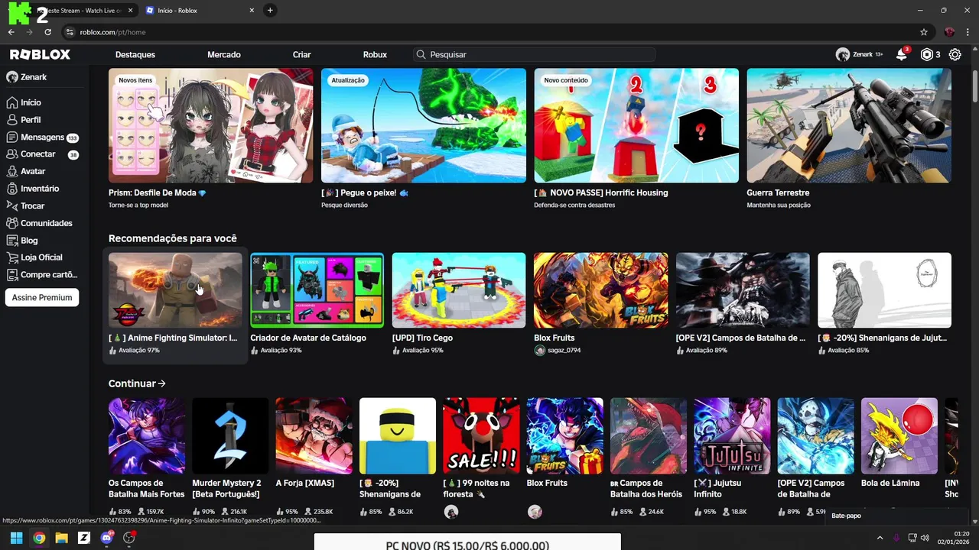Close the Início - Roblox tab
The image size is (979, 550).
point(252,11)
